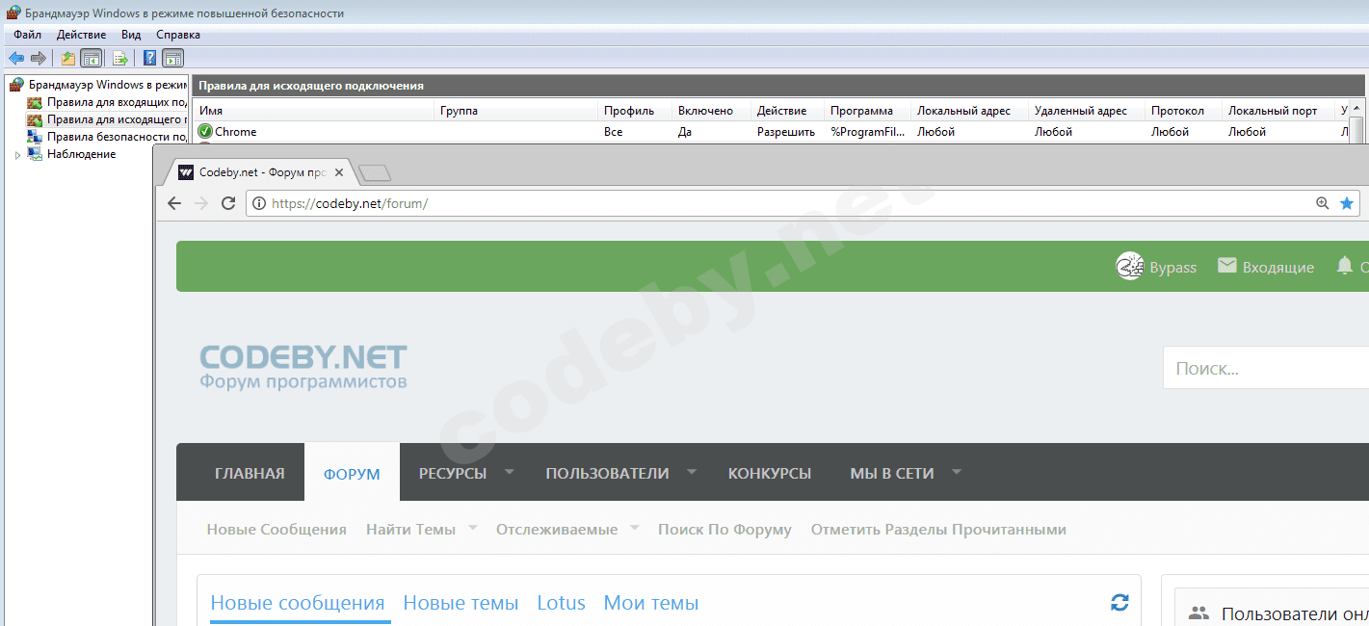The height and width of the screenshot is (626, 1369).
Task: Open the Вид menu
Action: click(131, 35)
